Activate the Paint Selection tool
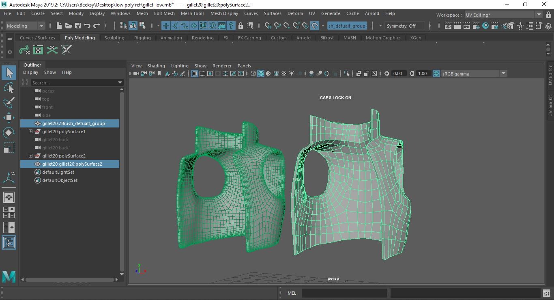This screenshot has width=554, height=300. point(9,102)
